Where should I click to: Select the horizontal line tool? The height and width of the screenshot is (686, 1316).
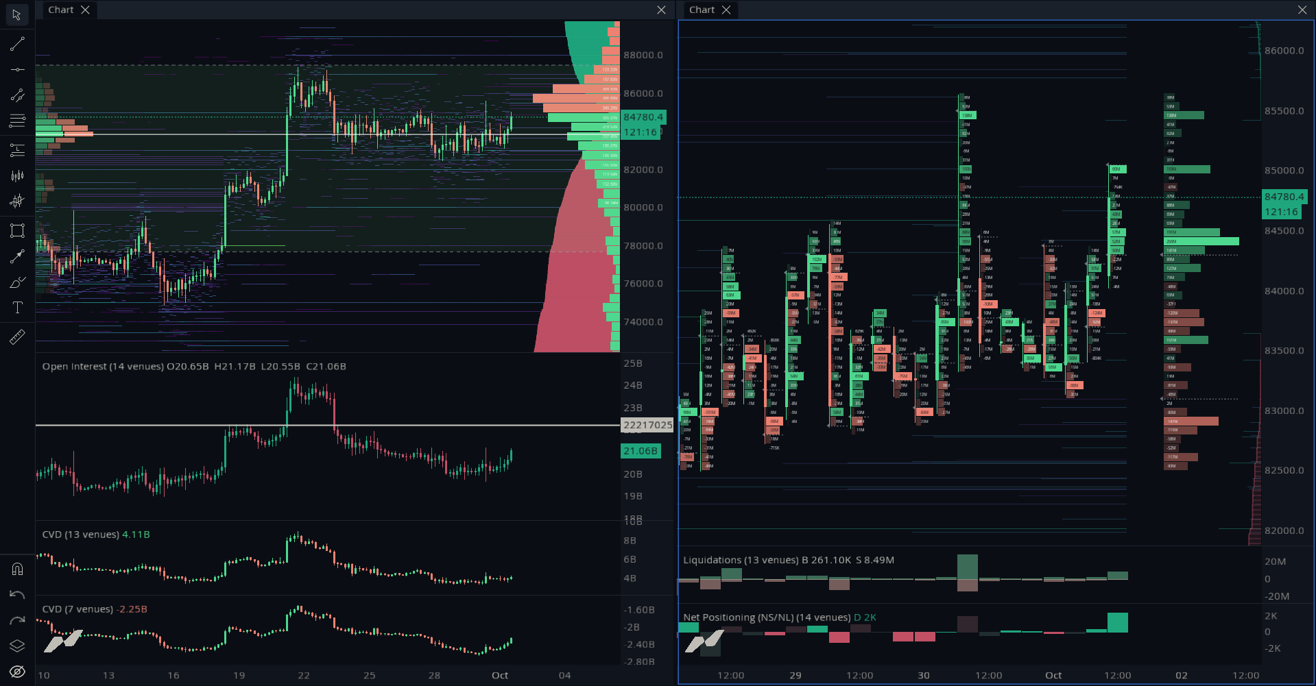pos(17,70)
